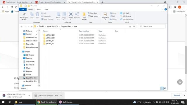Click scroll-to-top round button on page
Image resolution: width=187 pixels, height=105 pixels.
click(180, 82)
